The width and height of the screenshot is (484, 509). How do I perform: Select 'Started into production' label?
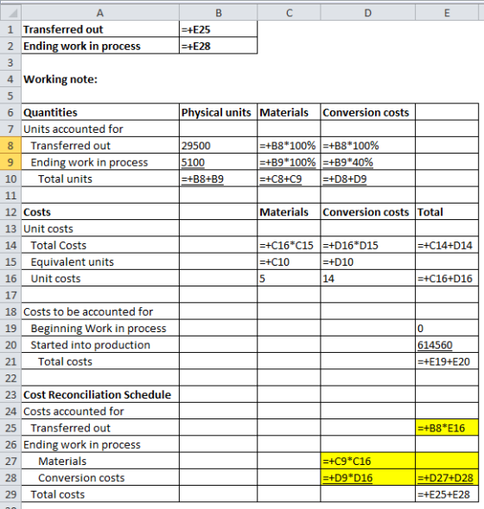click(x=91, y=345)
